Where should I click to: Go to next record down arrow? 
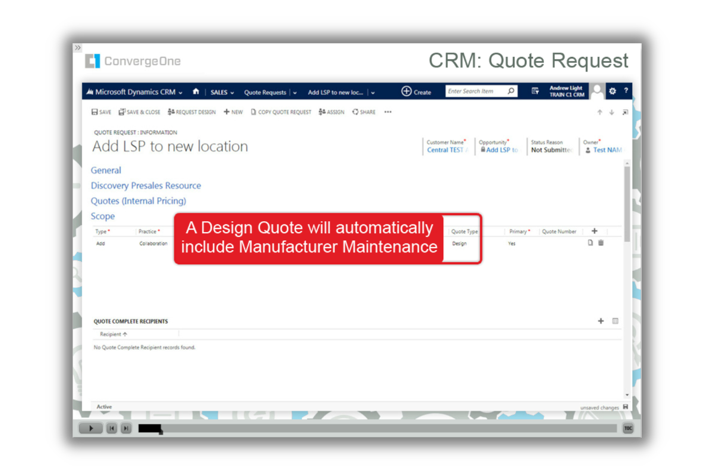pyautogui.click(x=612, y=112)
